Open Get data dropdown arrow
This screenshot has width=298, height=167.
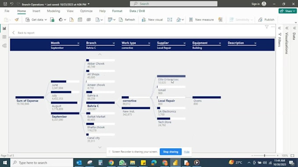46,20
